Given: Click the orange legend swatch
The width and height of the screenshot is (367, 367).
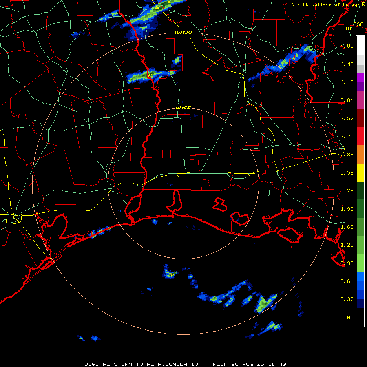Looking at the screenshot, I should pyautogui.click(x=360, y=155).
